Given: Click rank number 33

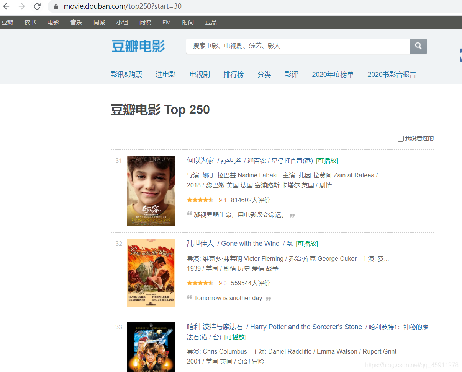Looking at the screenshot, I should [119, 327].
